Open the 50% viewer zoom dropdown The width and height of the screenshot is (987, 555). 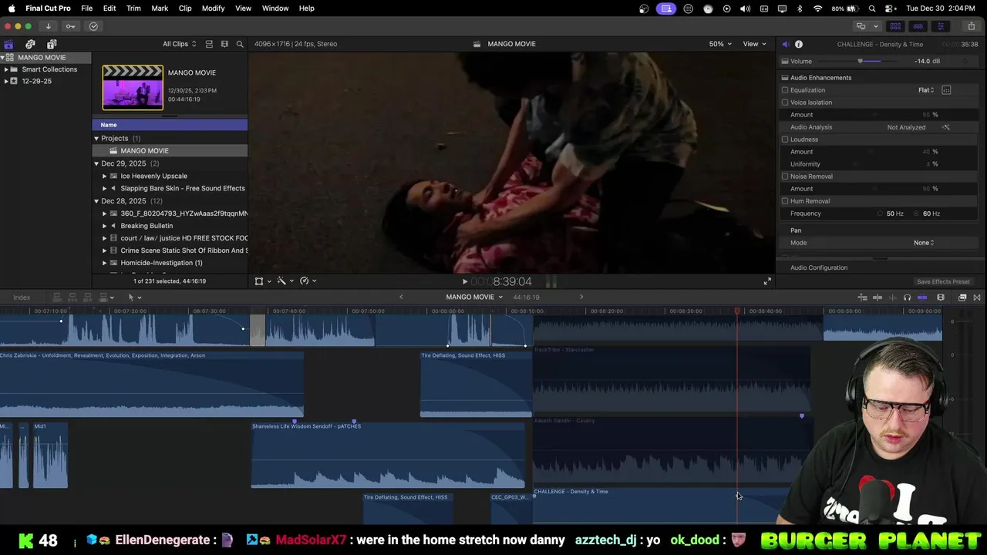coord(720,44)
